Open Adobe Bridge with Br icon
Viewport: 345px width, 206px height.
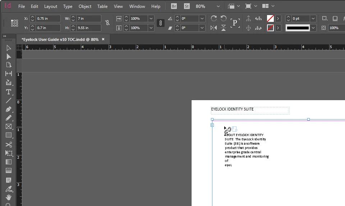pyautogui.click(x=174, y=6)
